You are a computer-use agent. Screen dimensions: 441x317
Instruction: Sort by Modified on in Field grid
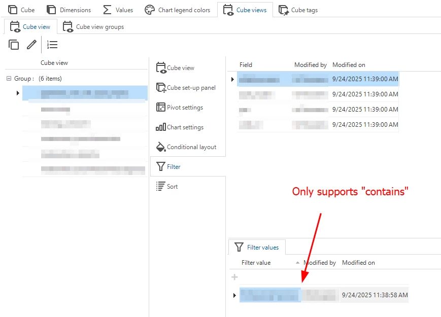pyautogui.click(x=349, y=65)
